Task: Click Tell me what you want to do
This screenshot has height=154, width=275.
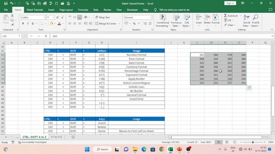Action: point(174,10)
